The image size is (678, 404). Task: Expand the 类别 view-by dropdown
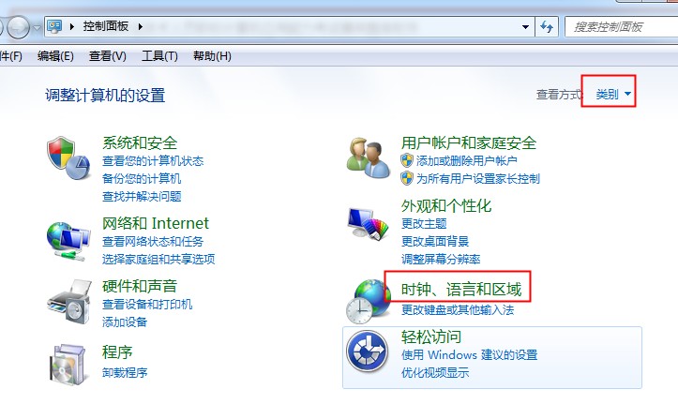(x=613, y=94)
